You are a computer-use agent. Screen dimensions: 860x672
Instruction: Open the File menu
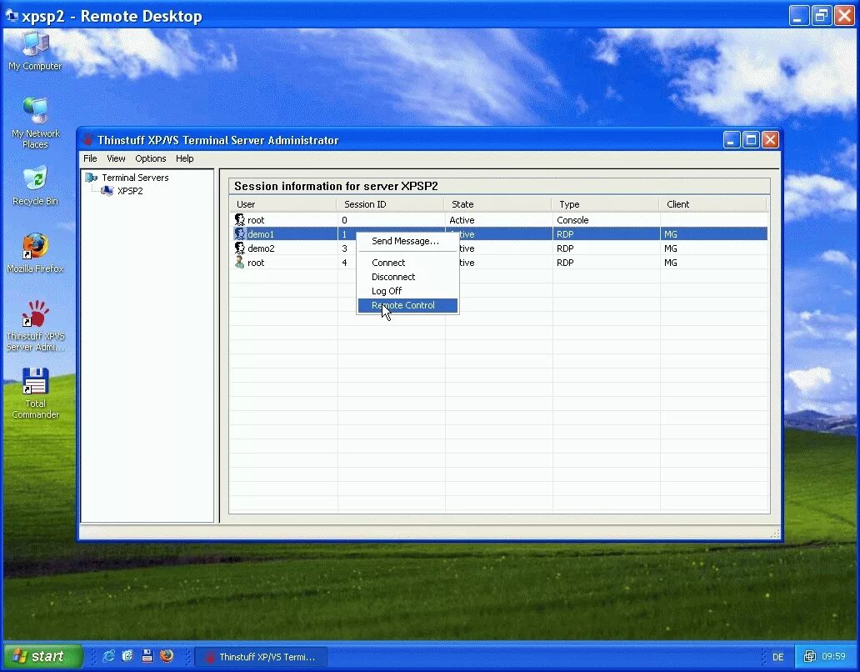pyautogui.click(x=90, y=158)
